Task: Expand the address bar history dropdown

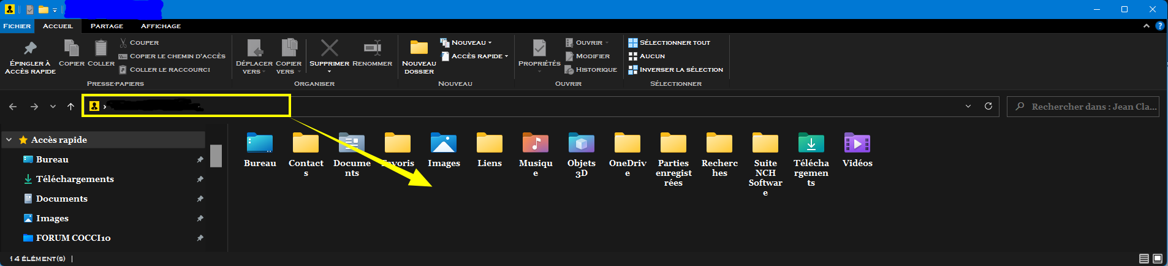Action: (968, 106)
